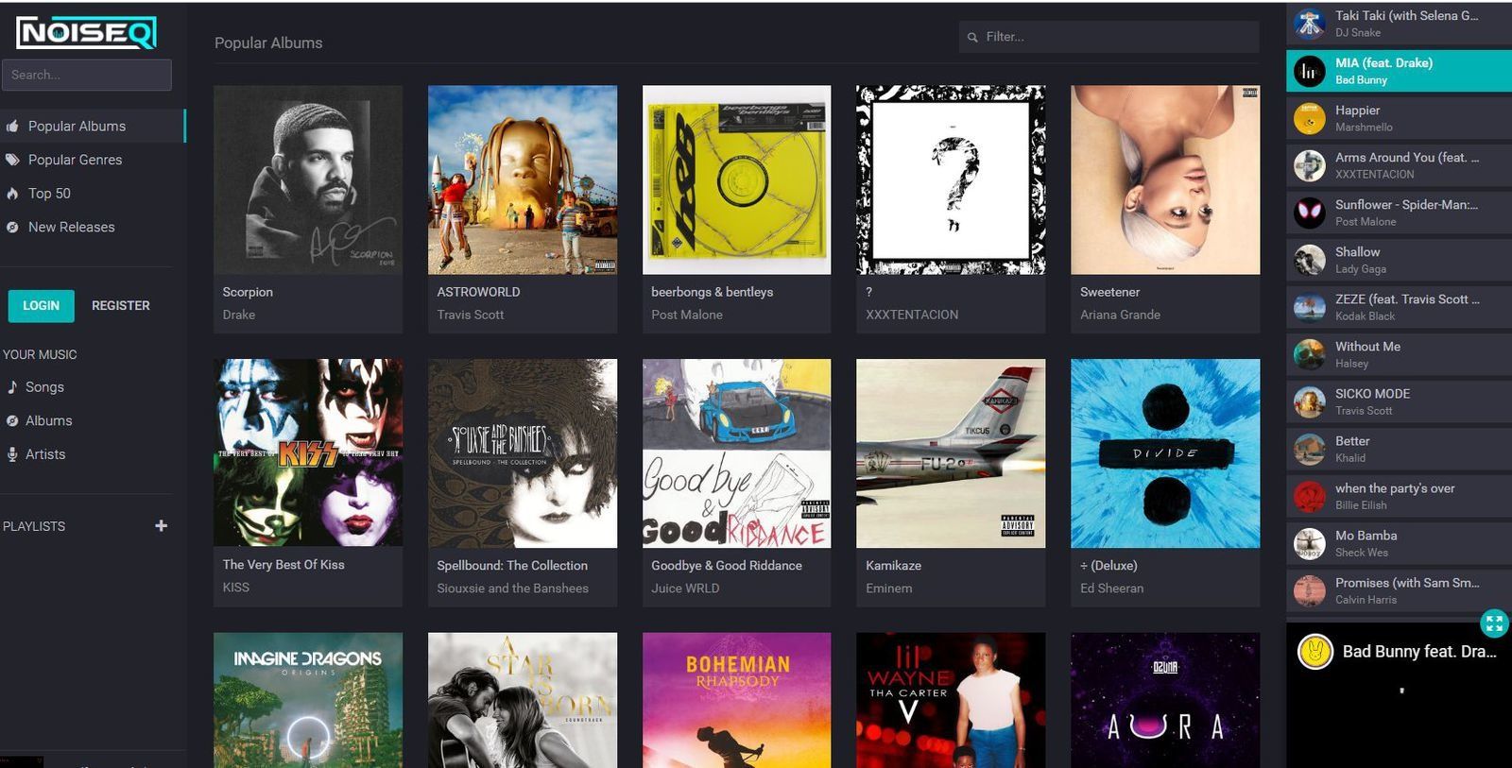Click the Shallow track artwork

point(1309,260)
